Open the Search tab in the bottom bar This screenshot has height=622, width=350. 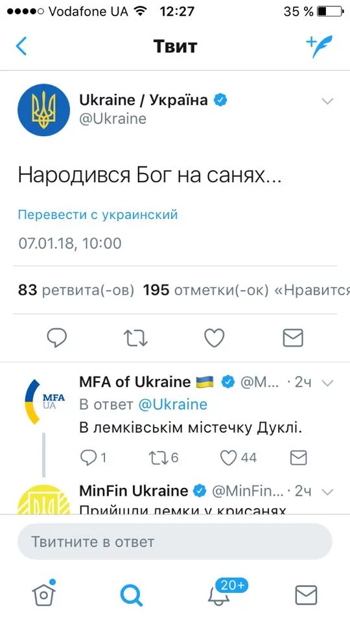click(132, 595)
